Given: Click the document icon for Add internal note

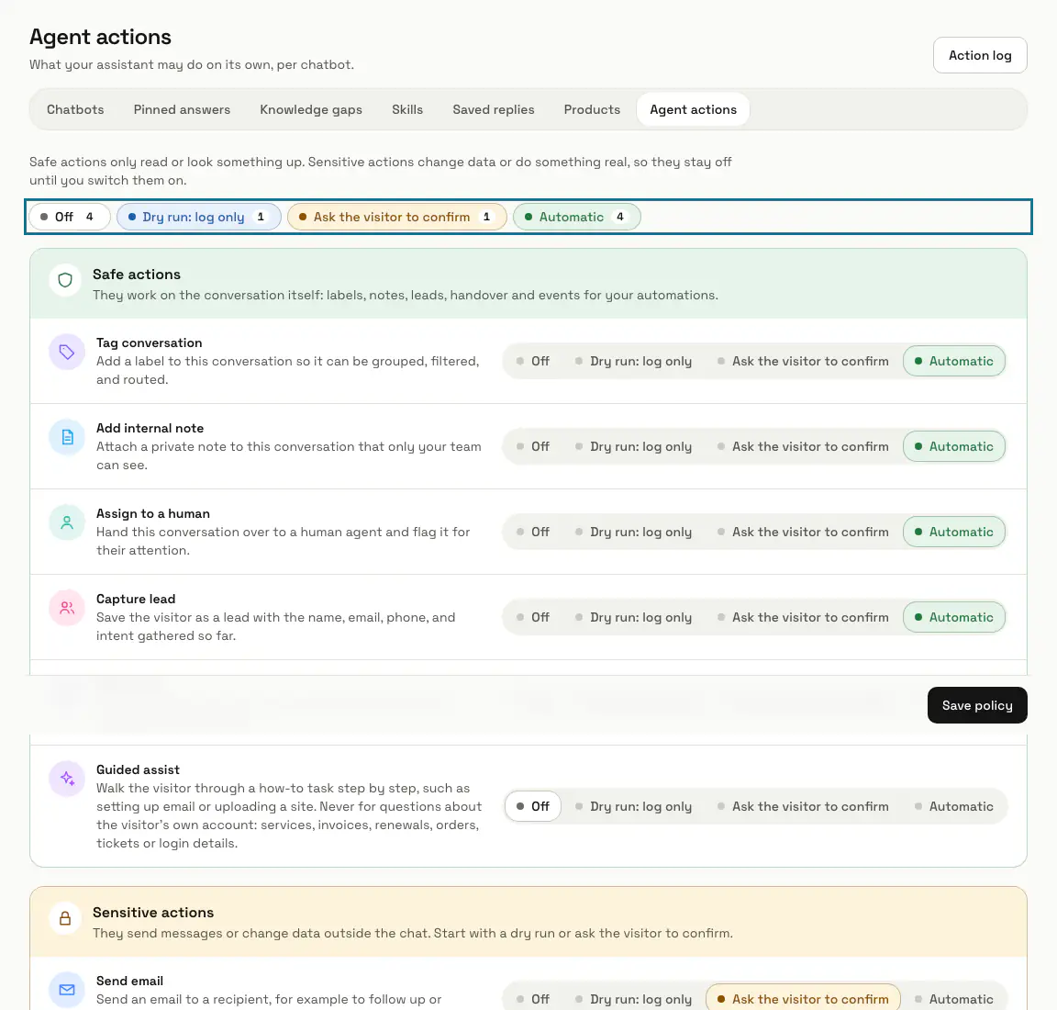Looking at the screenshot, I should [67, 437].
